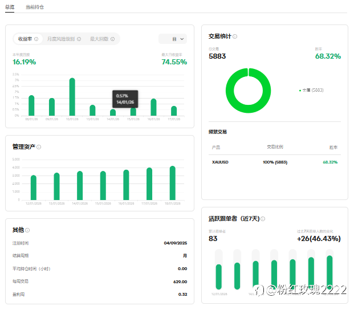
Task: Click the 平均持仓时间 value 0.00
Action: point(182,269)
